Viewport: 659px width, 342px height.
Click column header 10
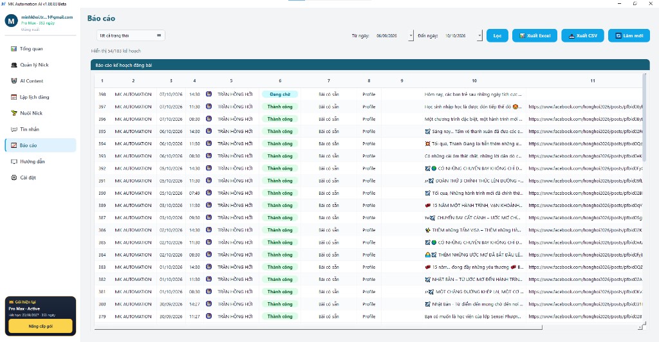point(474,80)
